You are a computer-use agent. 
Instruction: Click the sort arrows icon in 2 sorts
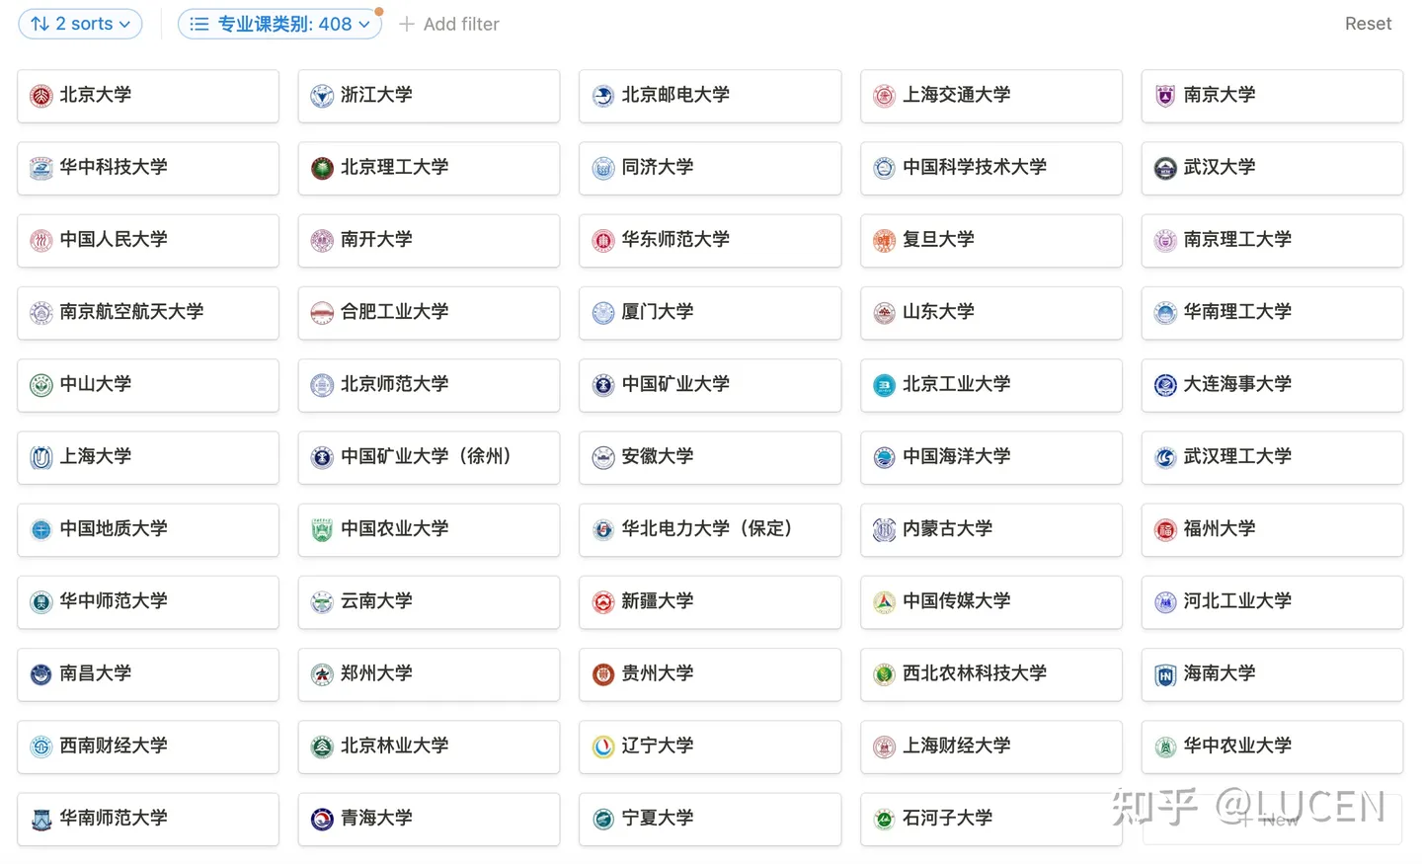tap(39, 24)
